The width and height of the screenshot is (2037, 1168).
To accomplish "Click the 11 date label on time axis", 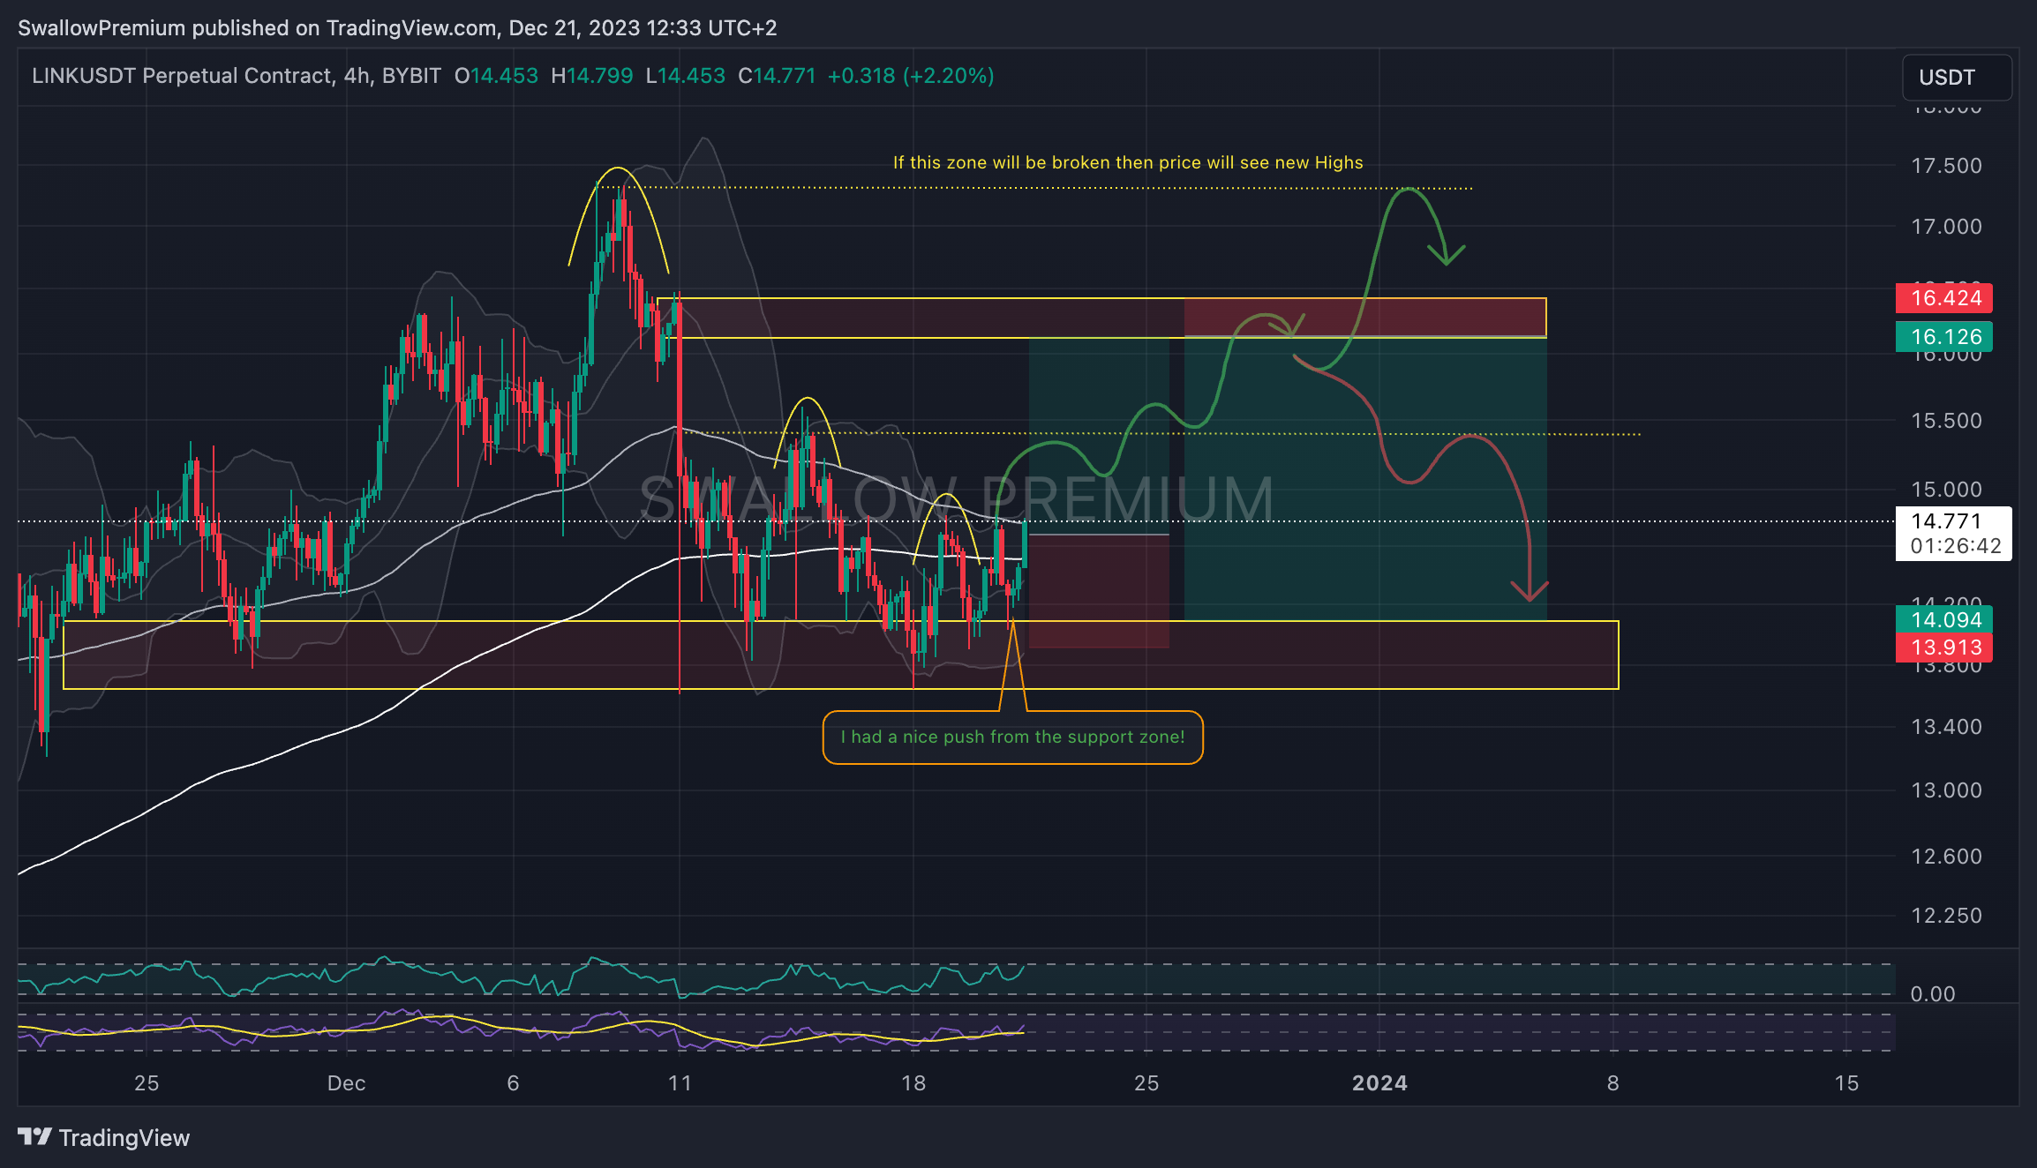I will [x=680, y=1083].
